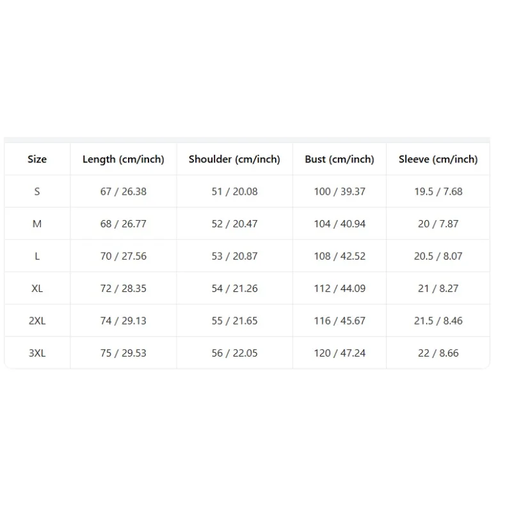Viewport: 512px width, 512px height.
Task: Select the 3XL size row label
Action: pos(37,353)
